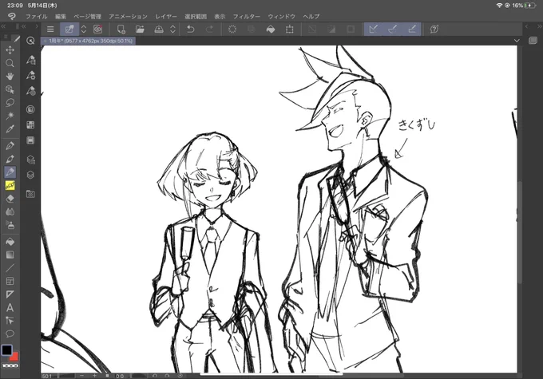Screen dimensions: 543x379
Task: Open the Quick Access palette icon
Action: (30, 41)
